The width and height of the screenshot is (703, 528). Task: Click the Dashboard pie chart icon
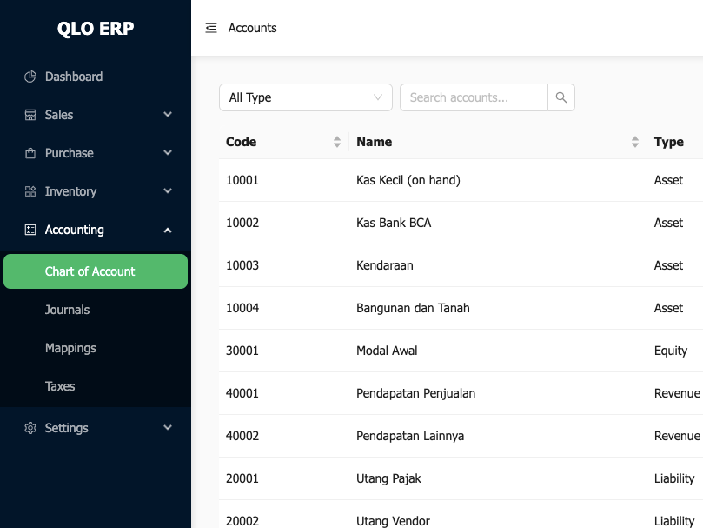tap(30, 77)
